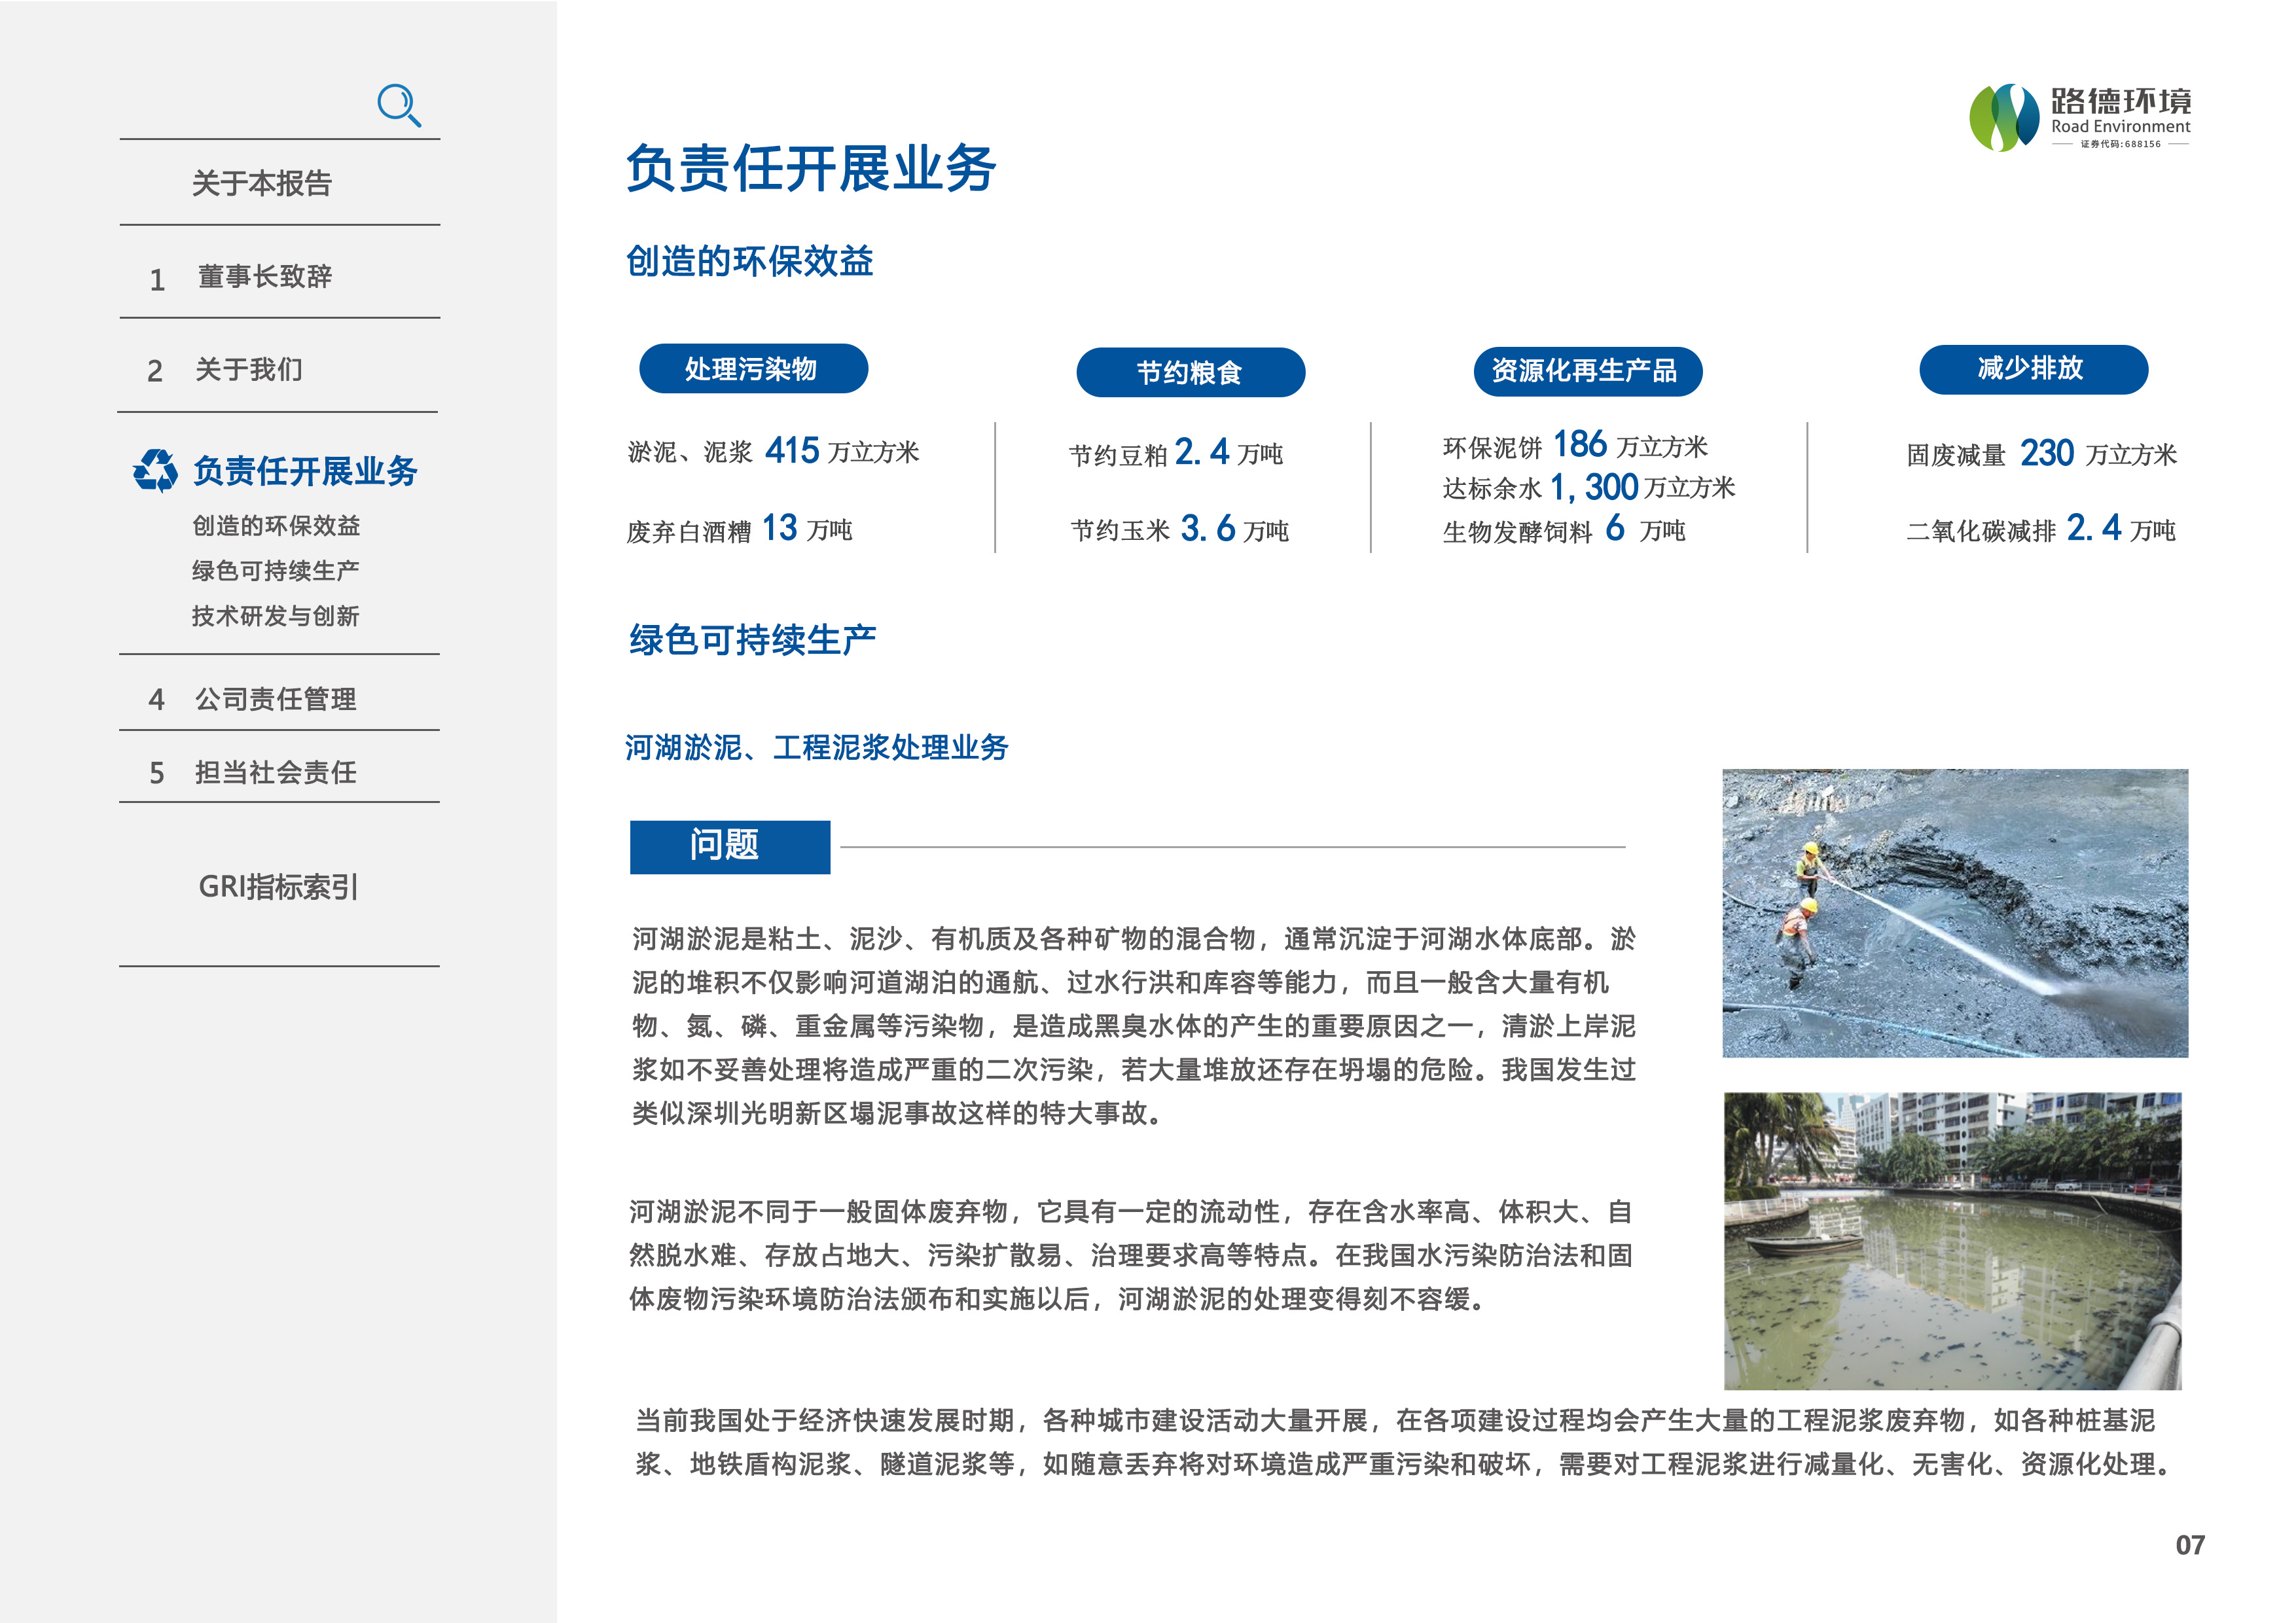This screenshot has width=2296, height=1623.
Task: Open section 4 公司责任管理
Action: 275,699
